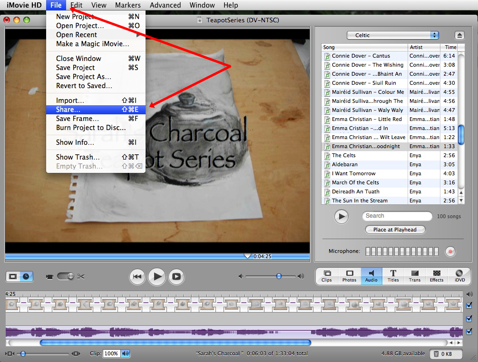Click the main Play button under the monitor
Screen dimensions: 478x362
coord(157,277)
